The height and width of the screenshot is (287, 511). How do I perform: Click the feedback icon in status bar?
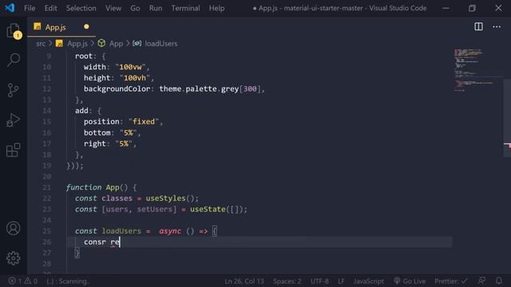pyautogui.click(x=481, y=281)
